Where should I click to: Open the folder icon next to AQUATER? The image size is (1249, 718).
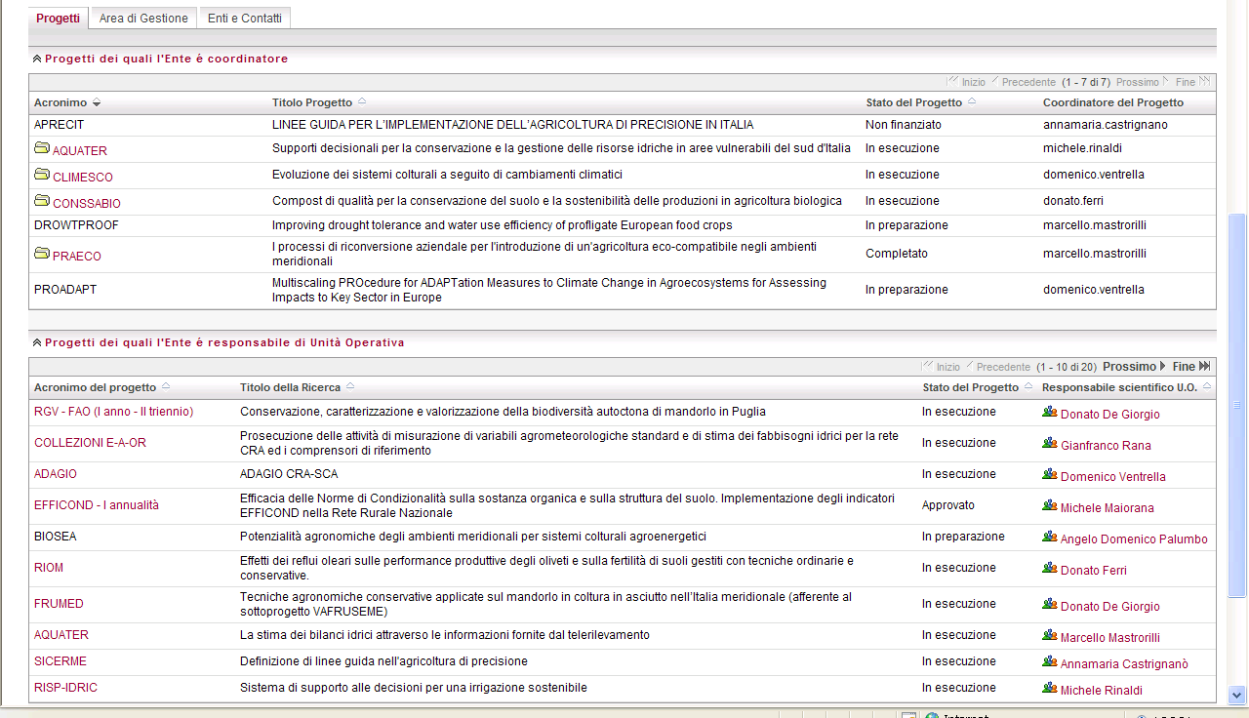42,148
